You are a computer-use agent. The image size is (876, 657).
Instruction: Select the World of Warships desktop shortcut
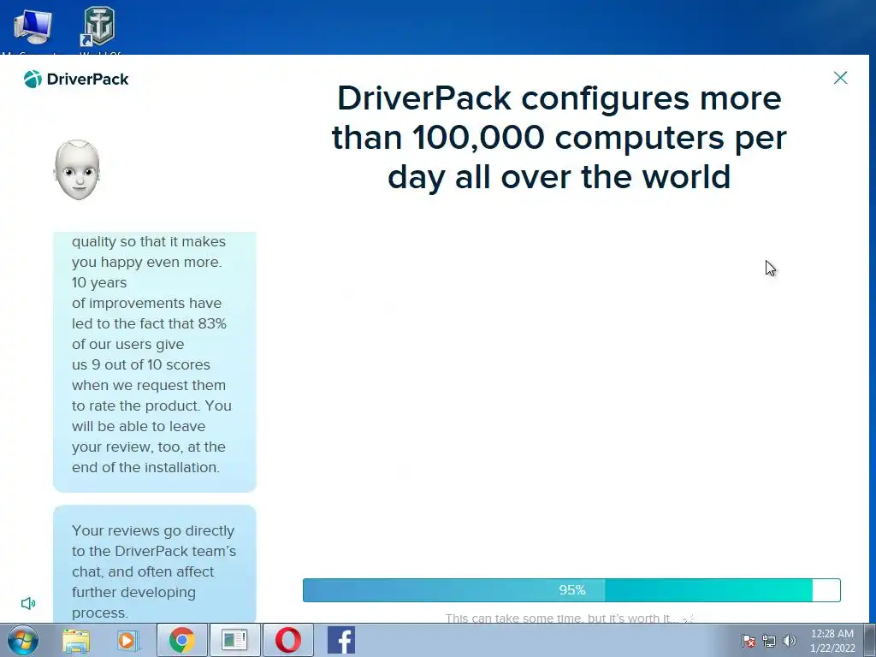click(99, 30)
